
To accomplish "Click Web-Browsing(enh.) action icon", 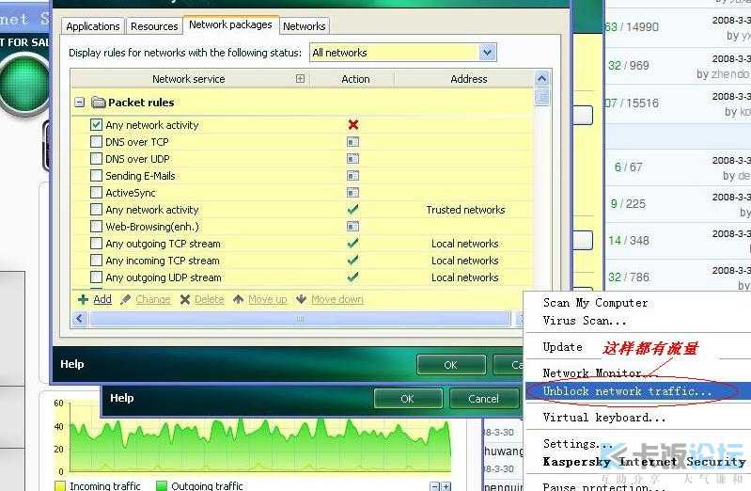I will 353,227.
